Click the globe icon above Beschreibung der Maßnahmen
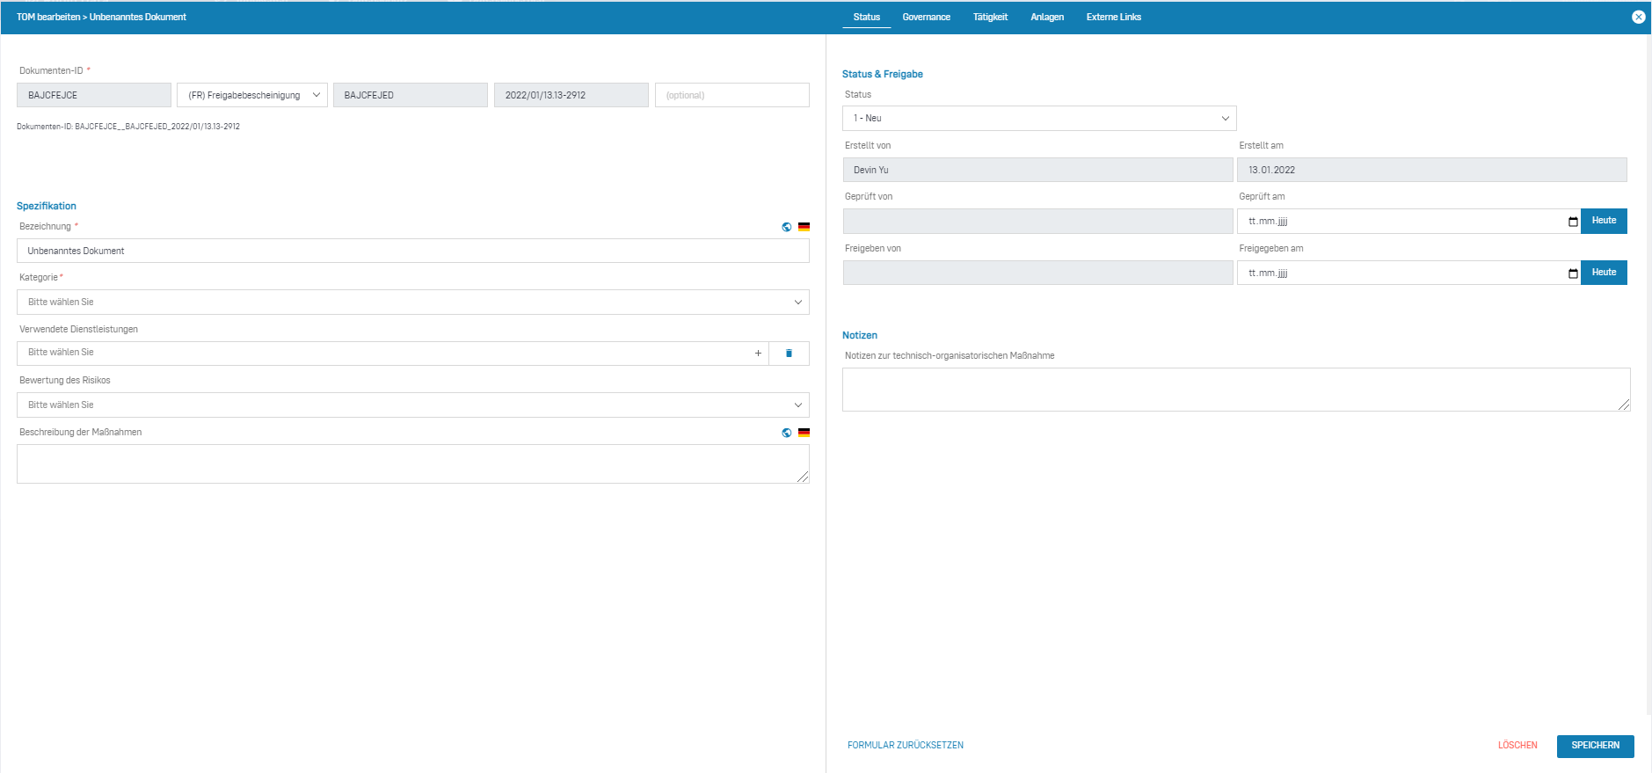Image resolution: width=1652 pixels, height=773 pixels. coord(786,433)
